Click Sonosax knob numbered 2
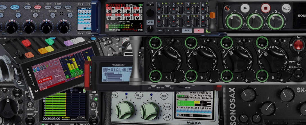 click(x=268, y=108)
